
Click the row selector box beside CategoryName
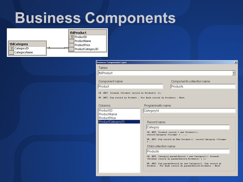click(11, 52)
